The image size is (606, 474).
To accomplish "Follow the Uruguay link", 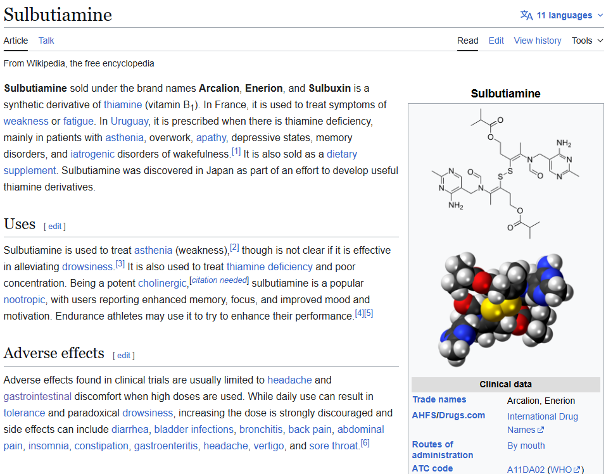I will pyautogui.click(x=129, y=122).
